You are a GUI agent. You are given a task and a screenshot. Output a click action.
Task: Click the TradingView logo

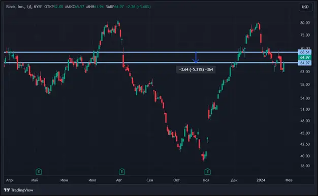tap(7, 190)
